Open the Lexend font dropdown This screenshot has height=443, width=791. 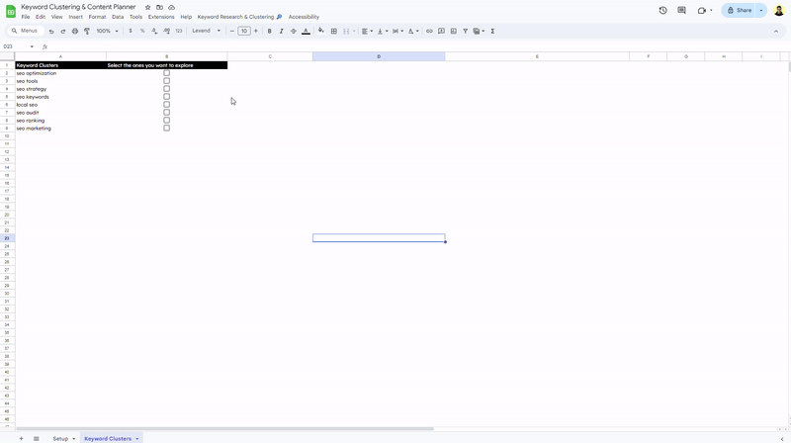[x=206, y=31]
